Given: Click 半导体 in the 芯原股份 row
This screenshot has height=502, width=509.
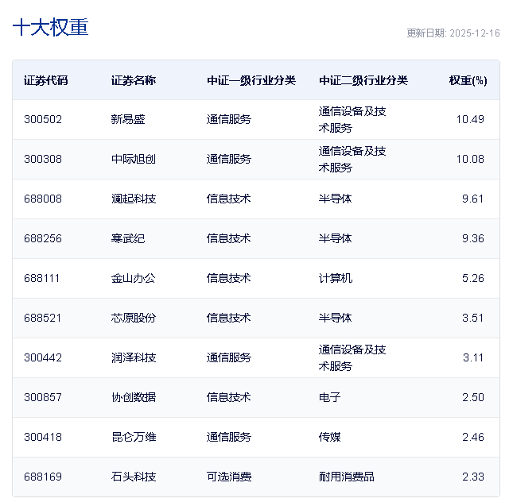Looking at the screenshot, I should coord(336,318).
